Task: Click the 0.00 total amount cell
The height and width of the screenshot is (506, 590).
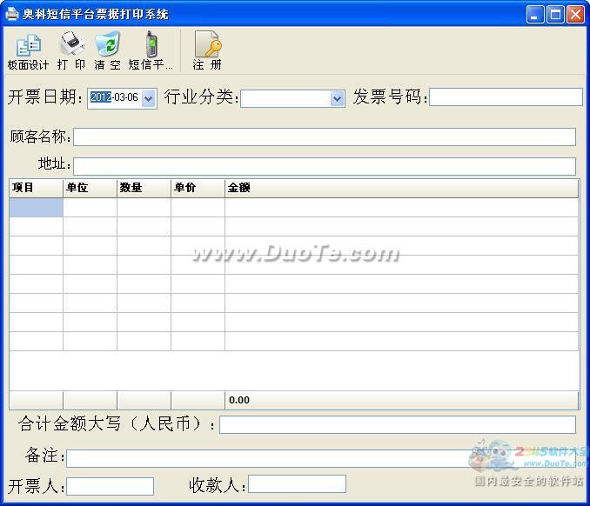Action: click(x=401, y=400)
